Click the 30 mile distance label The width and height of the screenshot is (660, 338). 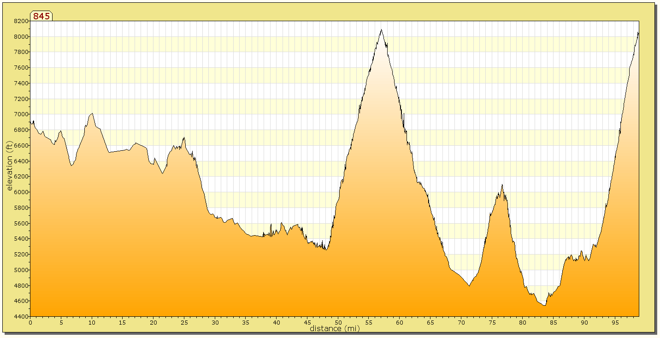tap(215, 323)
